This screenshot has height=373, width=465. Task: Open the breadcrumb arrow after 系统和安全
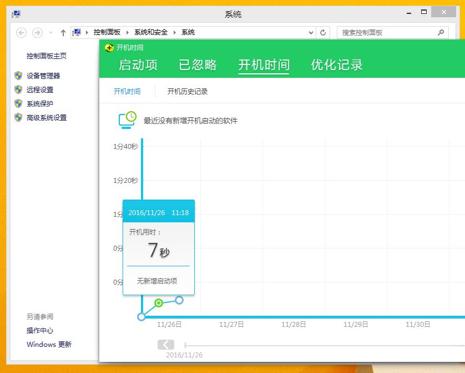click(x=174, y=32)
